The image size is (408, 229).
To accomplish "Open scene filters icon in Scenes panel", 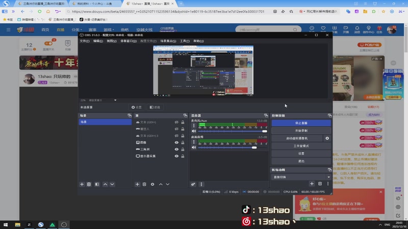I will click(x=97, y=184).
